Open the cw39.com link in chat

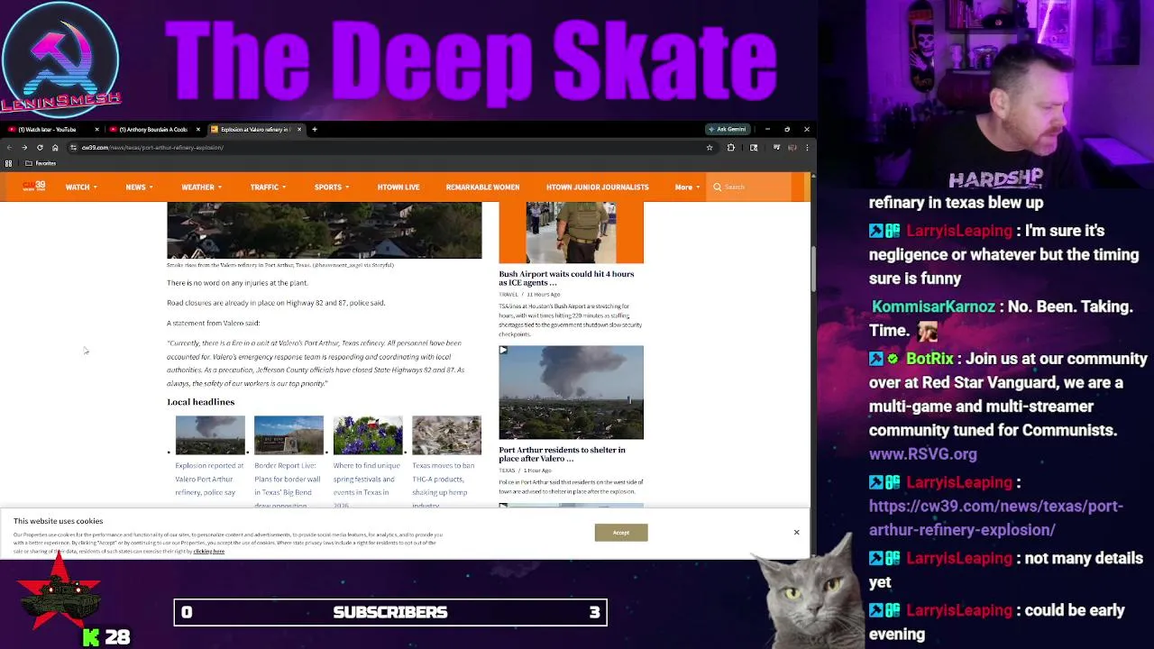click(995, 517)
